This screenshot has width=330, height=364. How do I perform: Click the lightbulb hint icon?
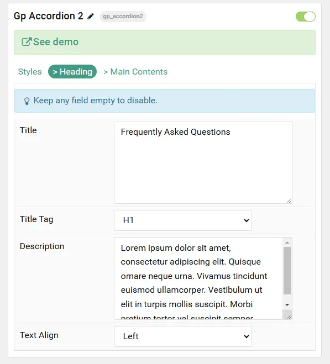[27, 101]
